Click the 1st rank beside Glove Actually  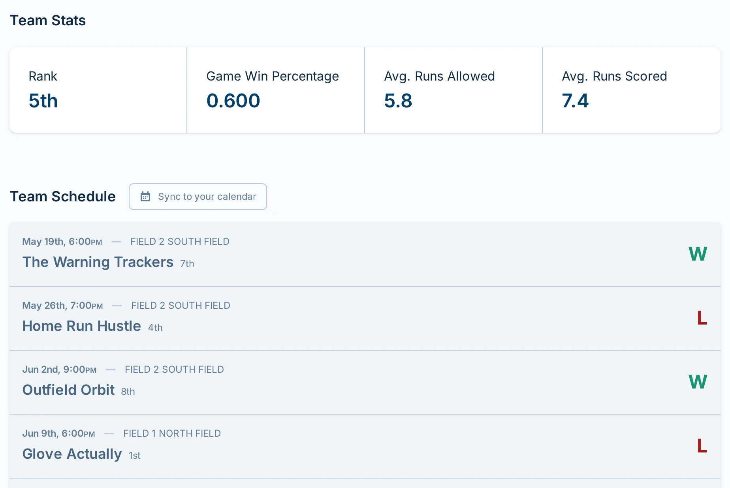(135, 456)
